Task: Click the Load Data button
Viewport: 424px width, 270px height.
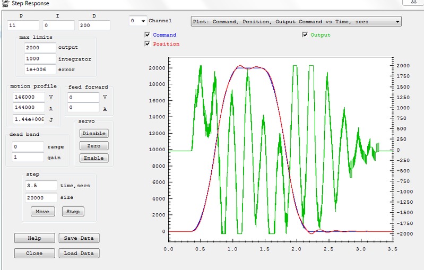Action: 79,253
